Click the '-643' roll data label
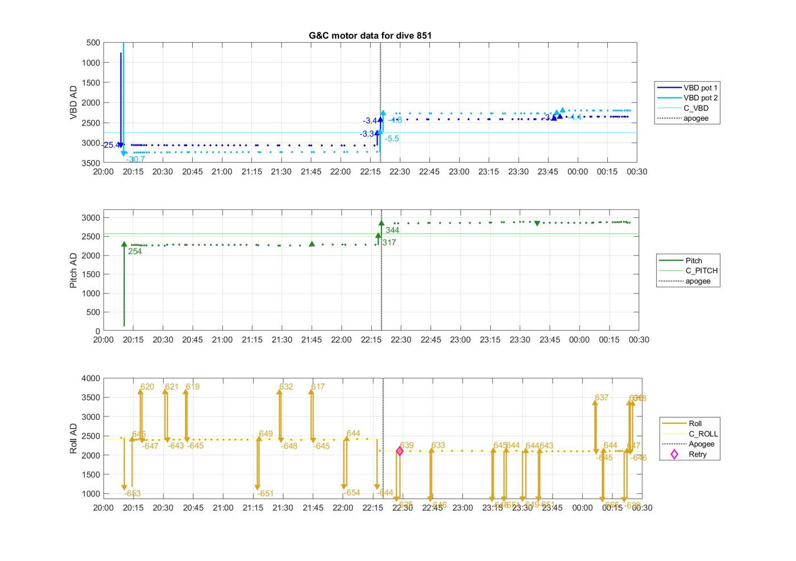 coord(176,445)
